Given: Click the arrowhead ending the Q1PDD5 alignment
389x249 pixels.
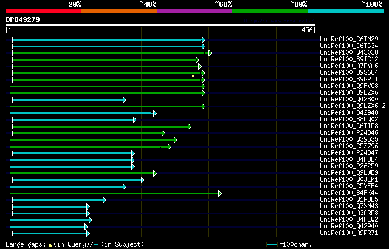Looking at the screenshot, I should (105, 200).
